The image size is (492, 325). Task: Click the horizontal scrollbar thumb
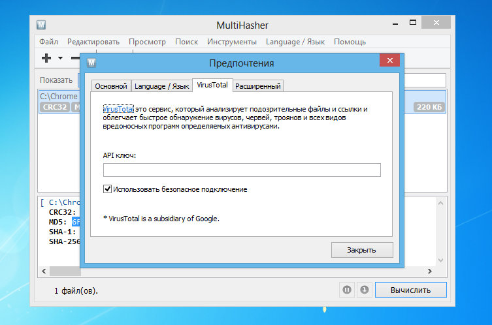pyautogui.click(x=65, y=271)
